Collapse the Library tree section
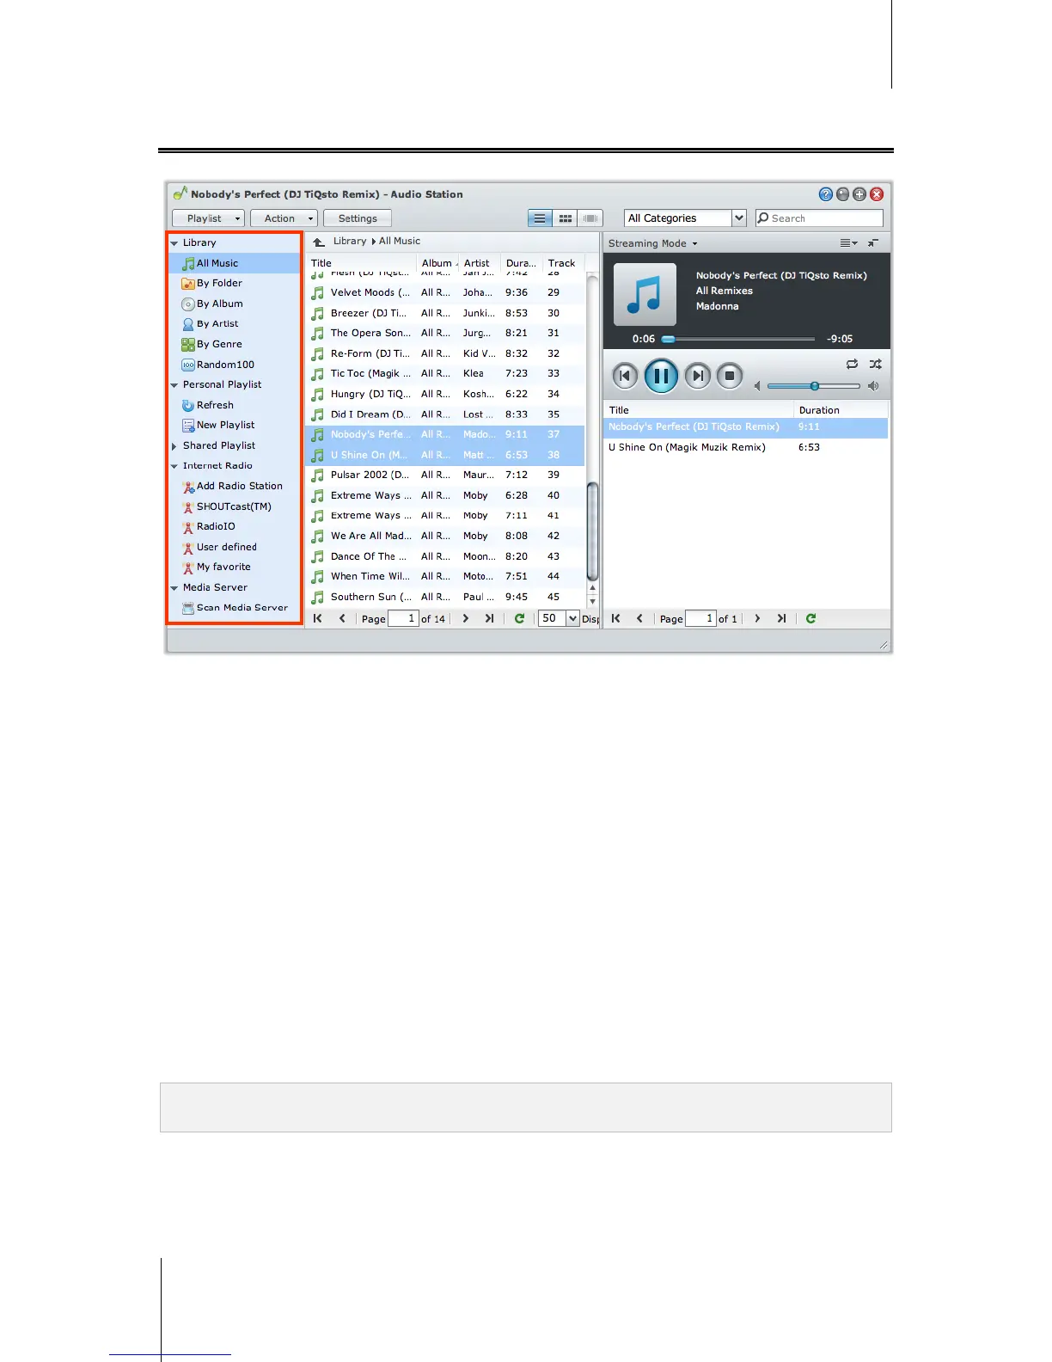 coord(174,243)
